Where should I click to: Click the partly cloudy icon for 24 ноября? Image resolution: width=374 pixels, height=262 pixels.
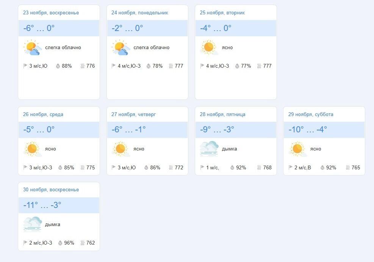120,48
